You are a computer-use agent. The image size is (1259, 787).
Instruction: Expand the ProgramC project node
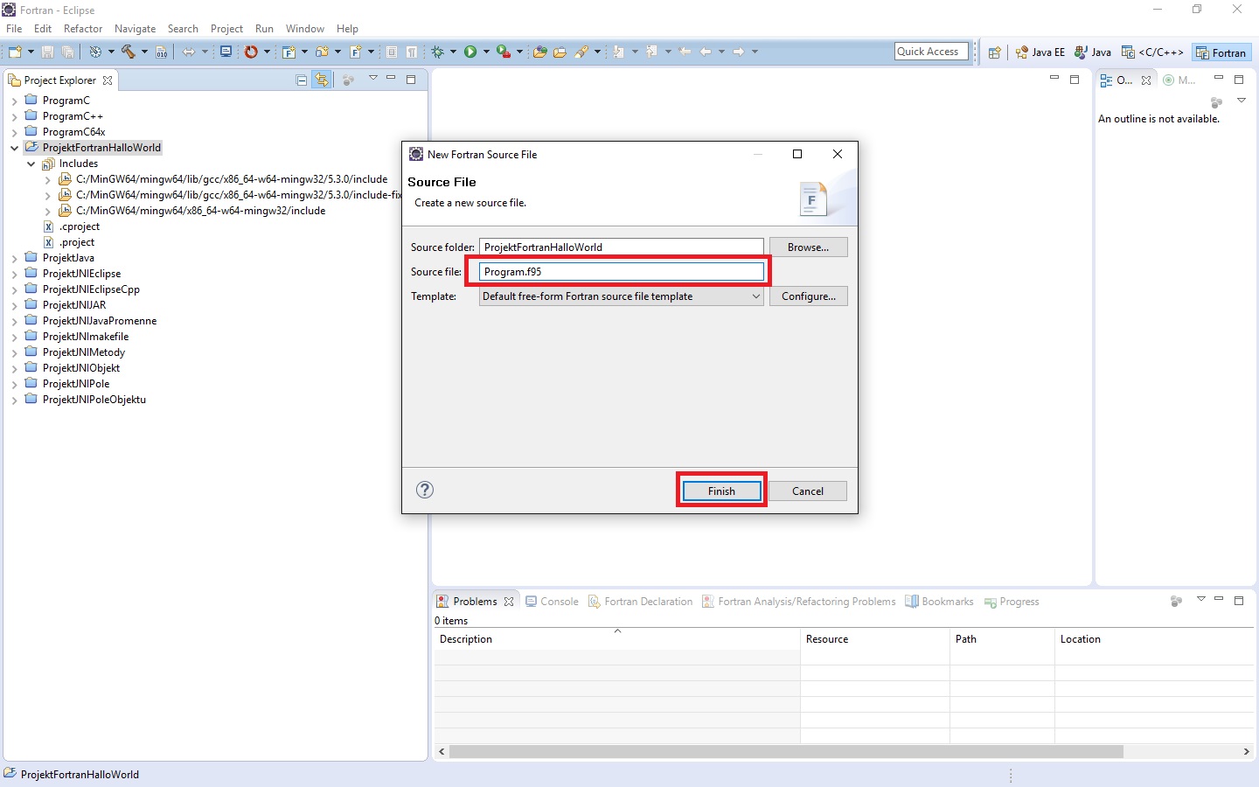pos(14,101)
